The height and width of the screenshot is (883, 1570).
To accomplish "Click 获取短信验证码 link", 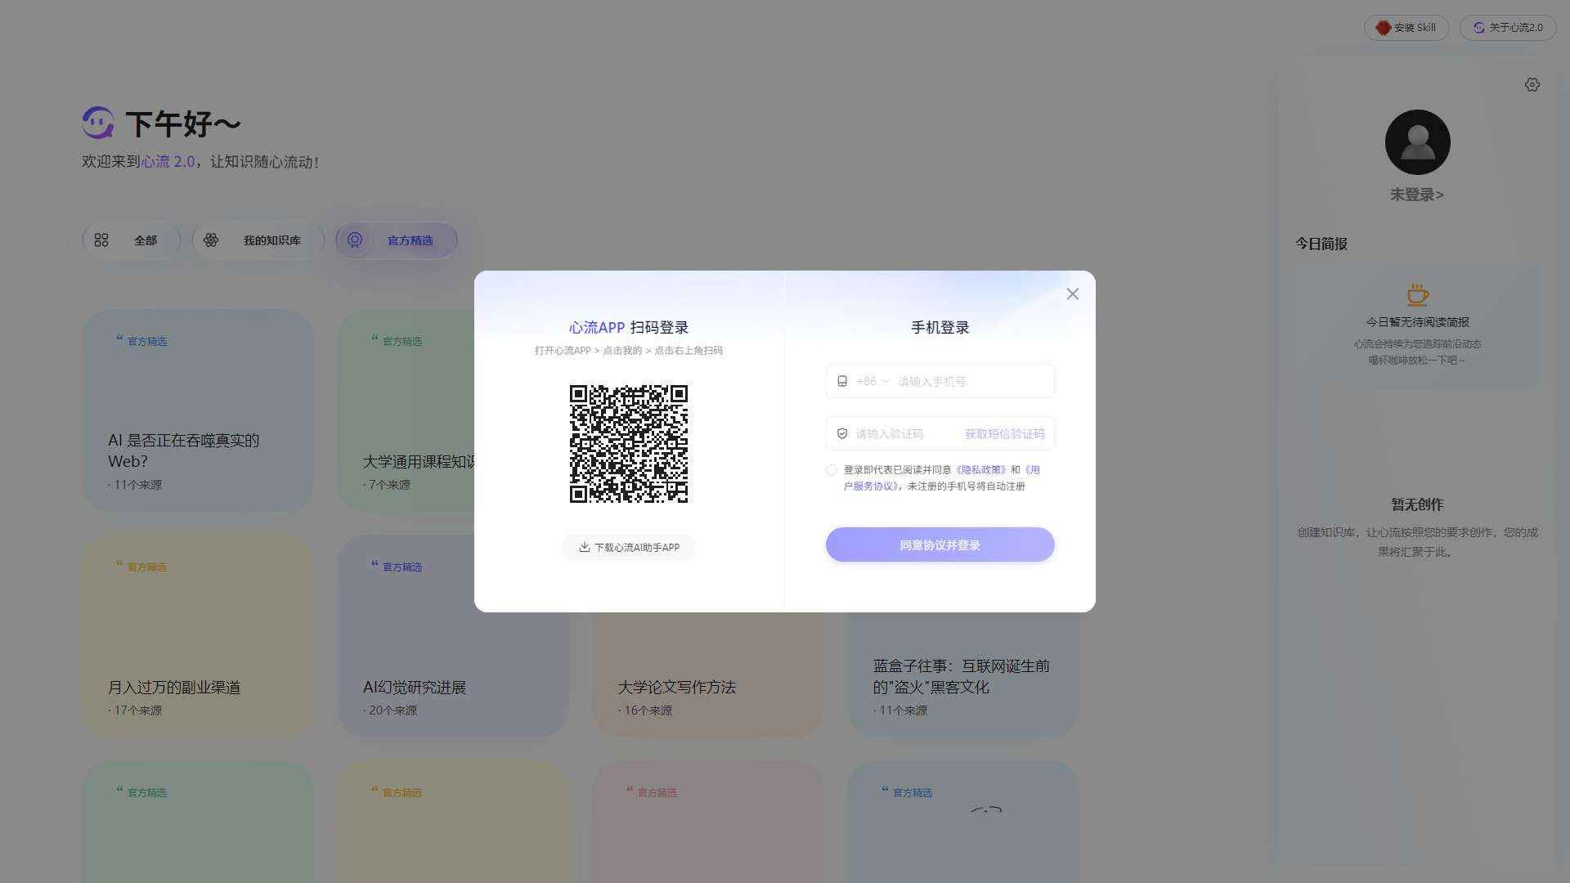I will [1004, 434].
